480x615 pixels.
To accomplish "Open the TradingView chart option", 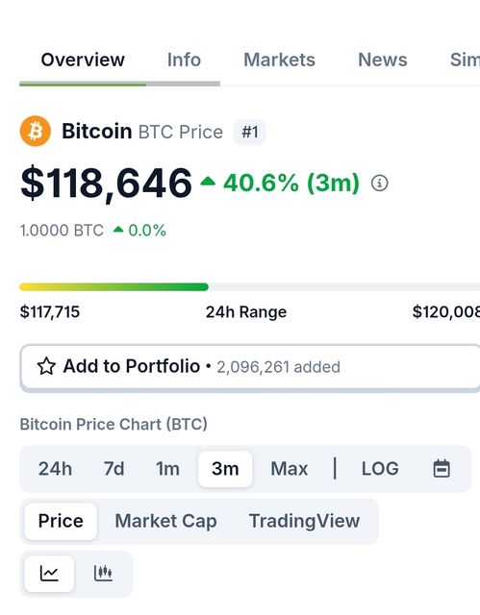I will 304,521.
